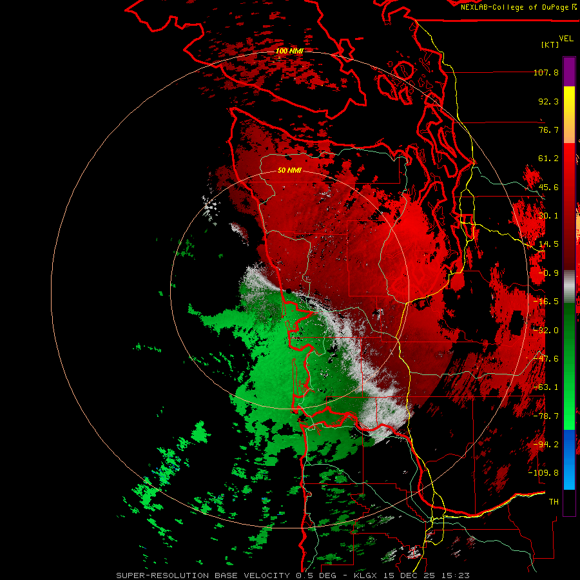Select the 30.1 scale value
The height and width of the screenshot is (580, 580).
[548, 216]
